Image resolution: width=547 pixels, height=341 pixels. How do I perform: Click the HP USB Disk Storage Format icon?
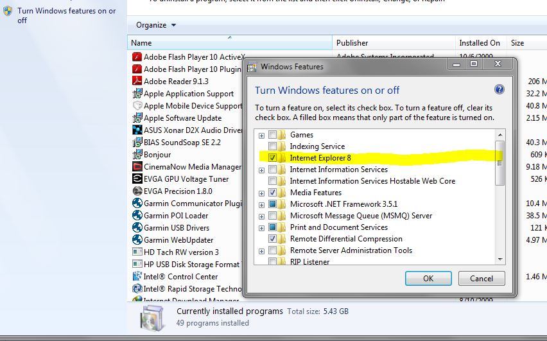(137, 264)
